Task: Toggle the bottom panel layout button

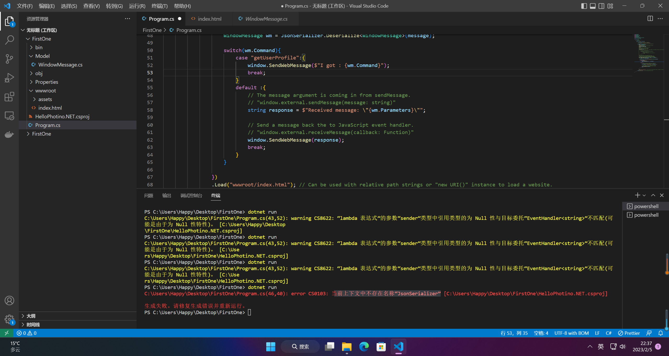Action: click(x=593, y=6)
